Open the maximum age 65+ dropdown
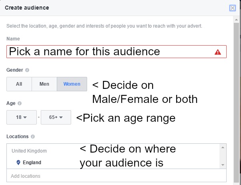The width and height of the screenshot is (241, 185). (56, 117)
